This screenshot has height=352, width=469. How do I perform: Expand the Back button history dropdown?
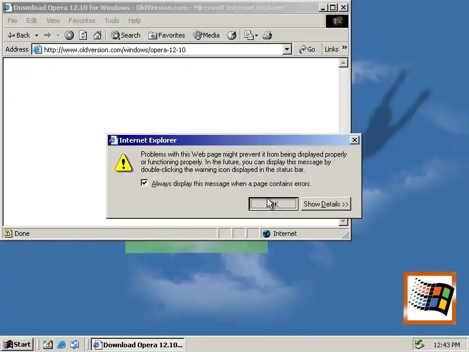click(x=36, y=35)
